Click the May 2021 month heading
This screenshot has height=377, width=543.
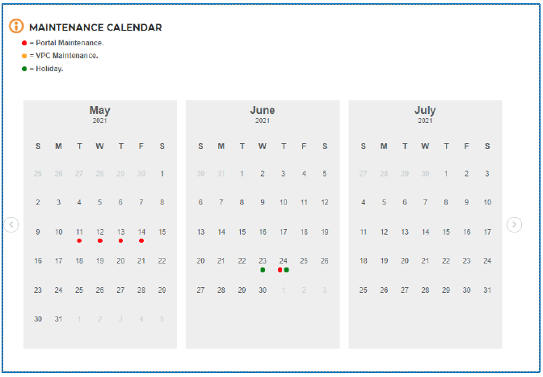100,111
